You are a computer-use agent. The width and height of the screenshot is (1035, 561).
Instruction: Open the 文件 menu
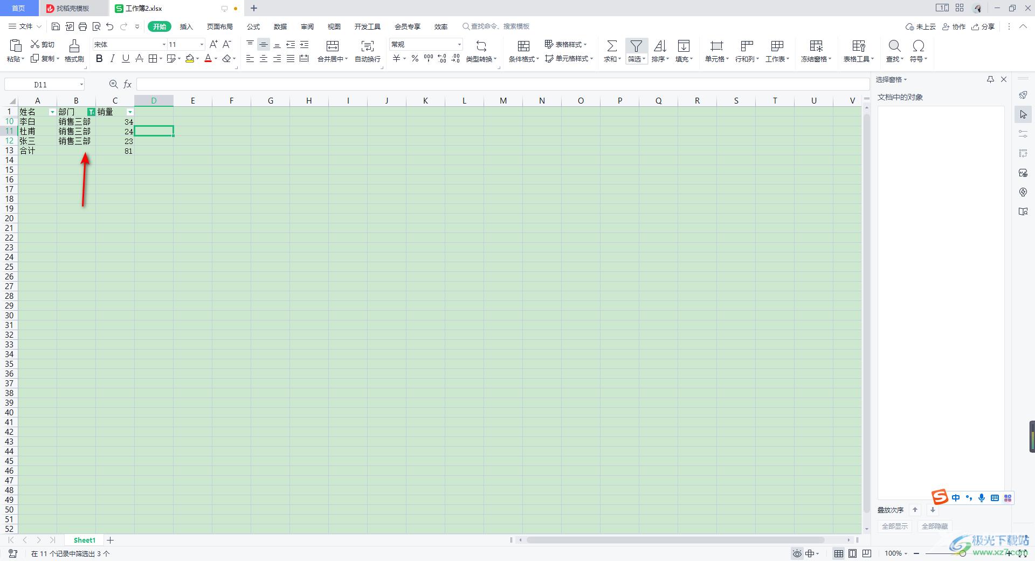pos(25,26)
